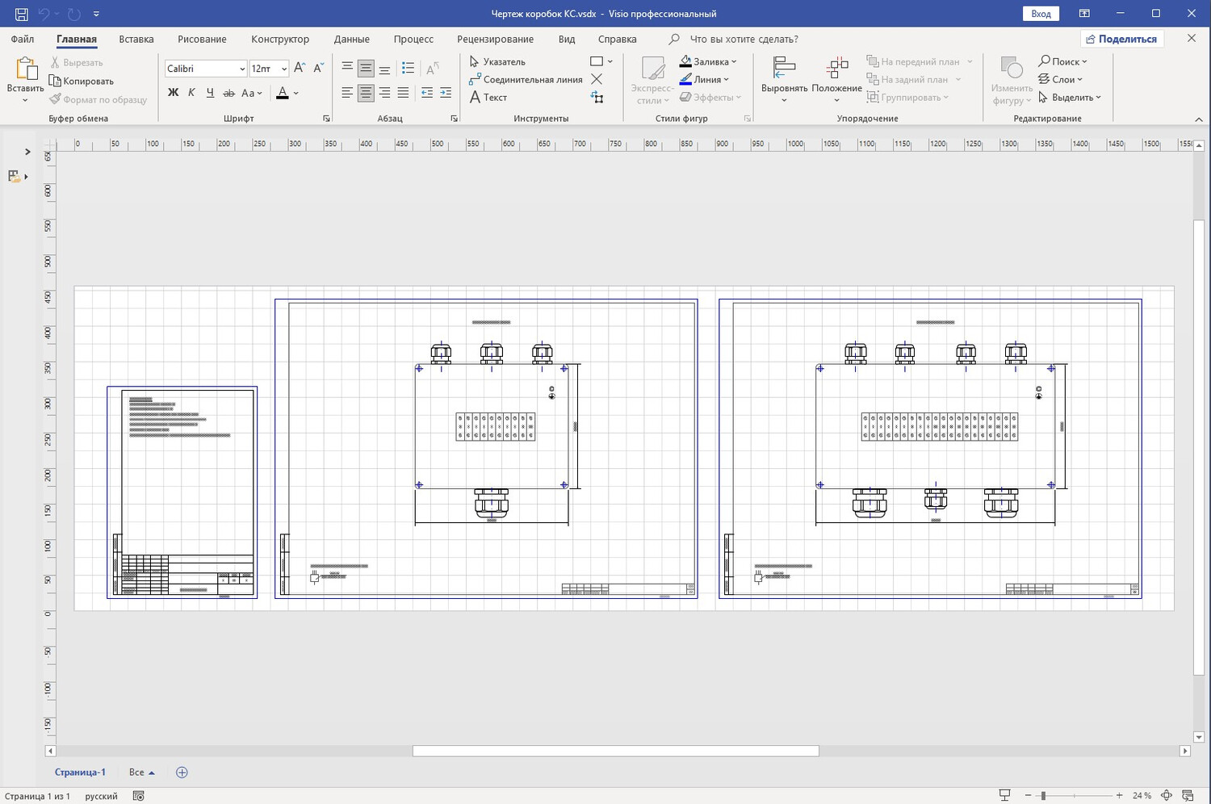Image resolution: width=1211 pixels, height=804 pixels.
Task: Click the Increase font size icon
Action: pyautogui.click(x=300, y=69)
